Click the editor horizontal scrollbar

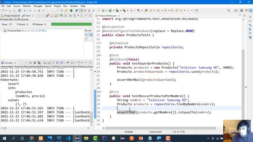pos(160,128)
